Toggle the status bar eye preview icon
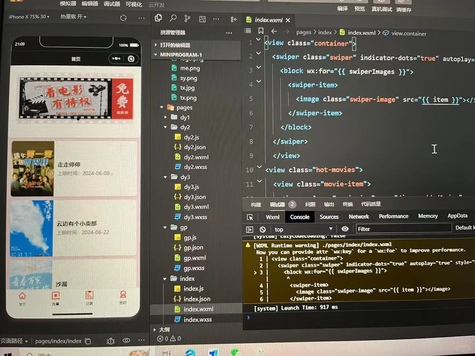Screen dimensions: 475x356 pos(126,341)
